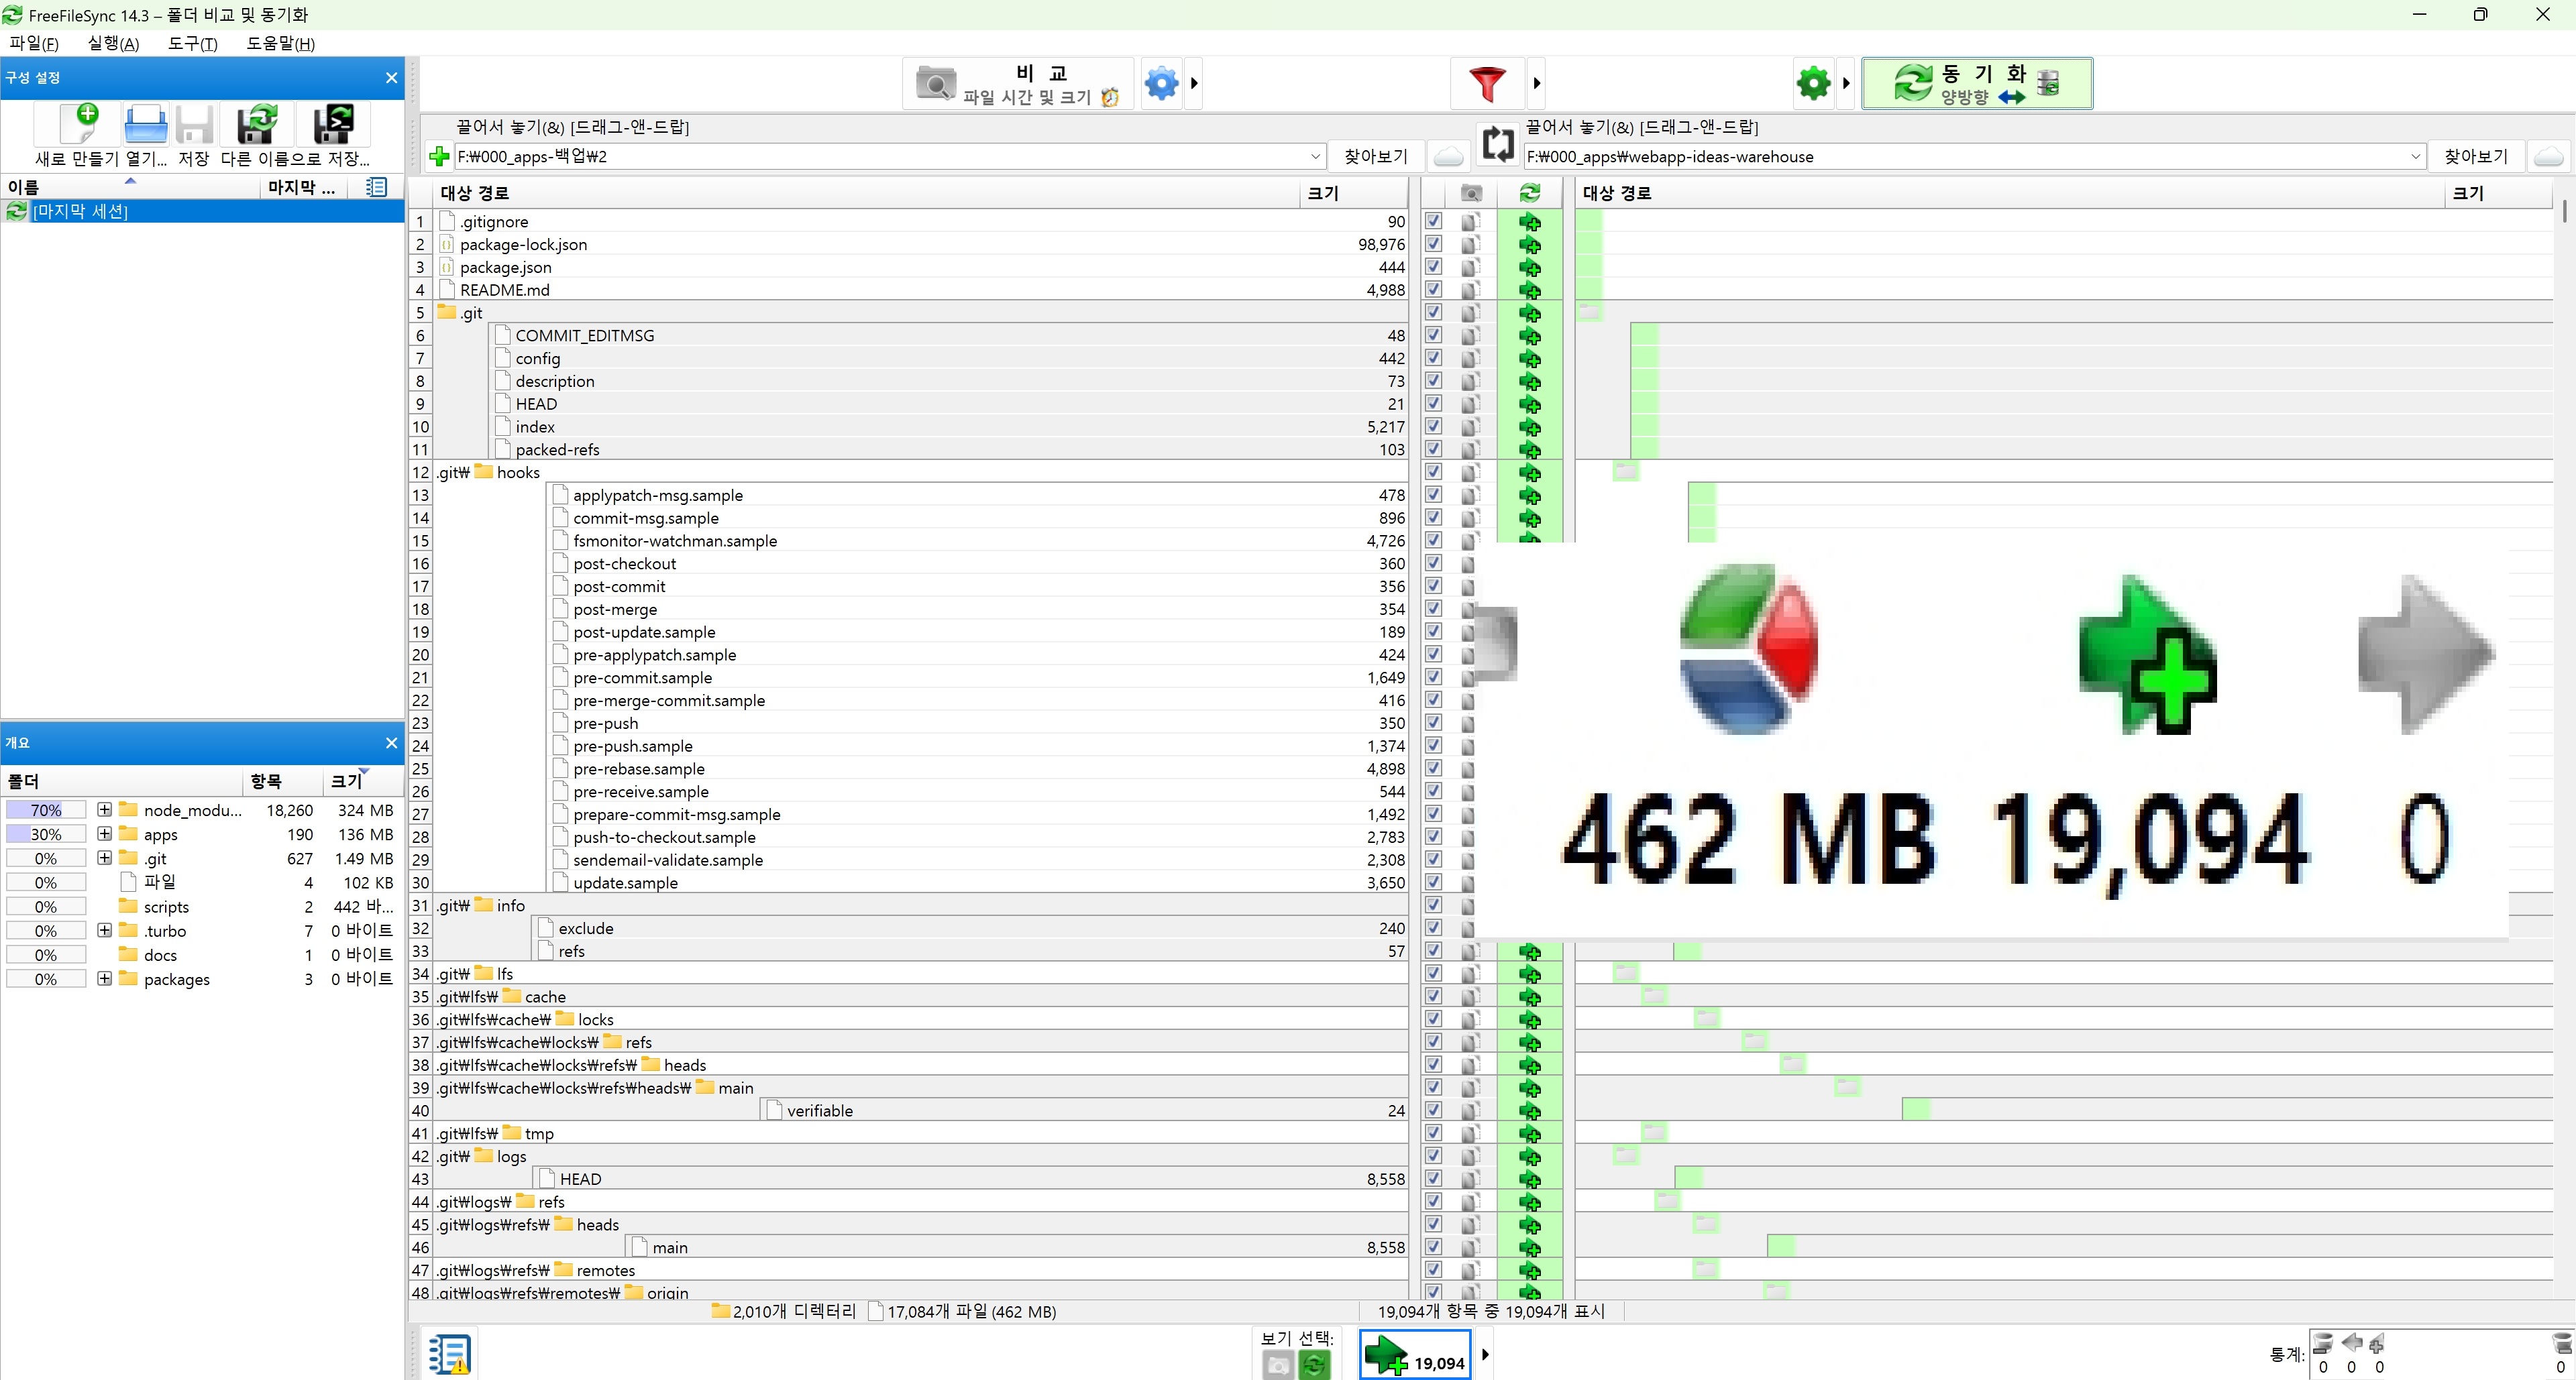Click sync action arrow for .gitignore row

click(1530, 222)
